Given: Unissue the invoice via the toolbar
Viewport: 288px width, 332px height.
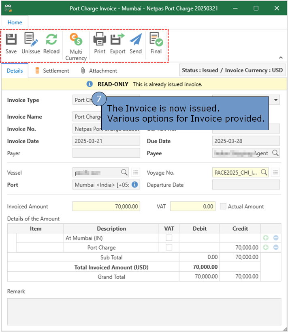Looking at the screenshot, I should point(31,43).
